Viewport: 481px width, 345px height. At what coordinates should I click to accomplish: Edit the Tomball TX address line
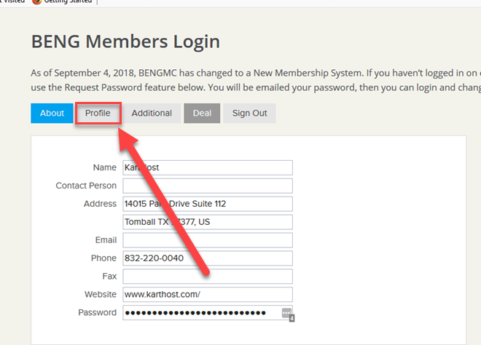click(208, 222)
